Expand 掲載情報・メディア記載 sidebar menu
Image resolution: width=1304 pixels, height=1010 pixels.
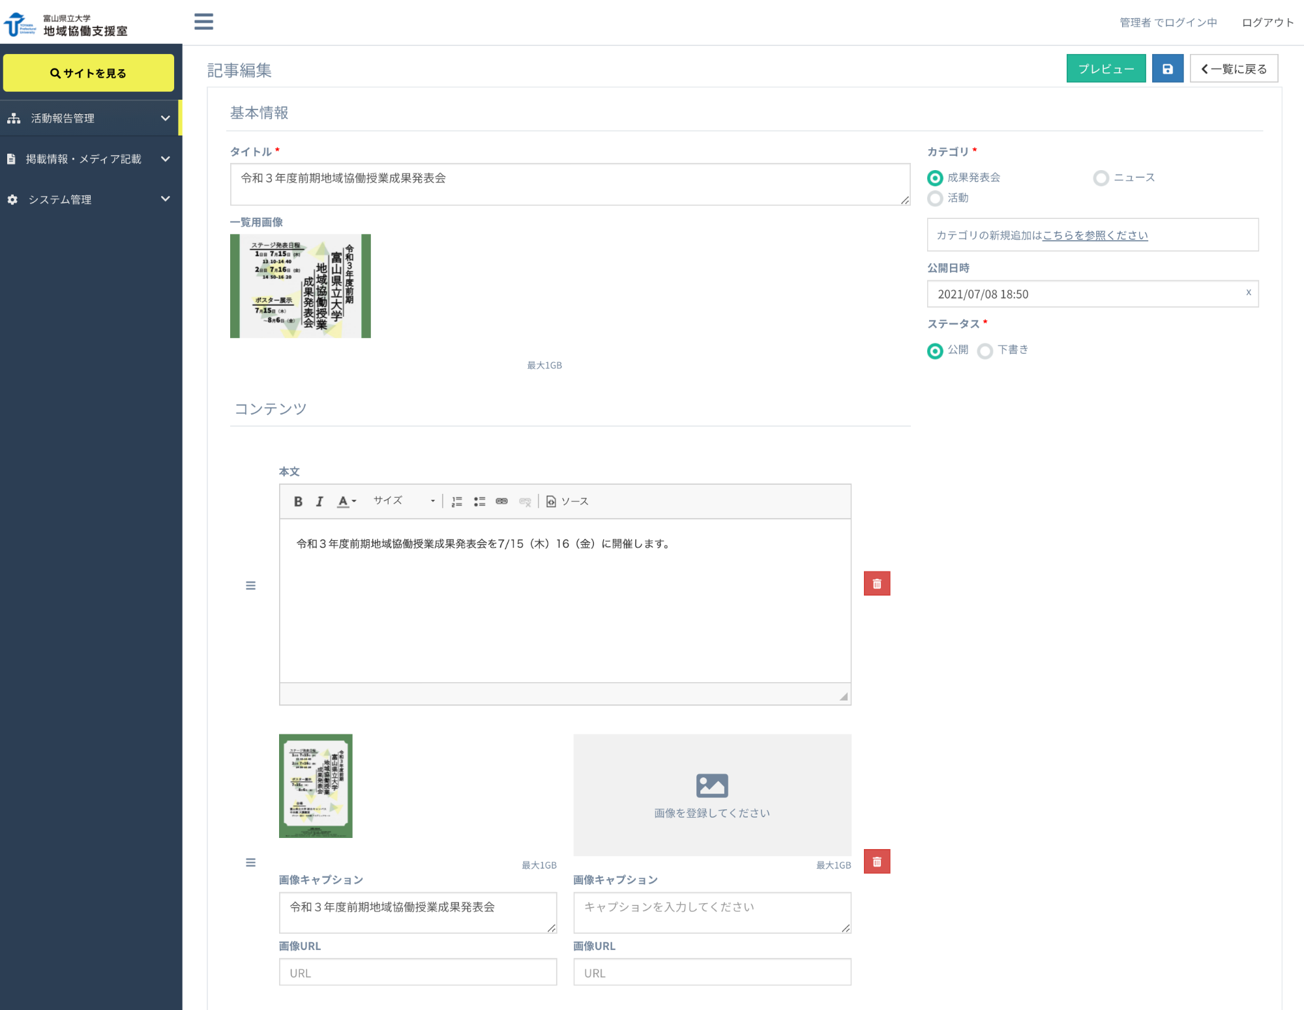click(x=90, y=159)
